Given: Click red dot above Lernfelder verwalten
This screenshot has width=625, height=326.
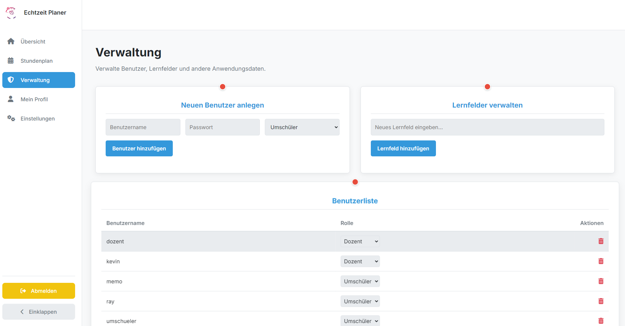Looking at the screenshot, I should tap(487, 87).
